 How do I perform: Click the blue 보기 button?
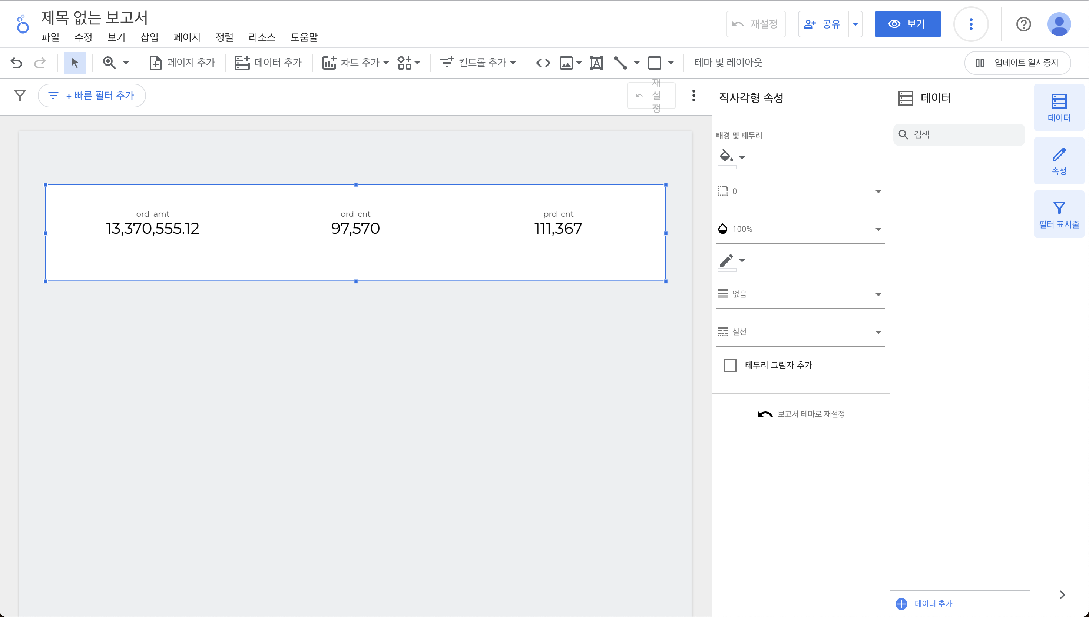[907, 24]
